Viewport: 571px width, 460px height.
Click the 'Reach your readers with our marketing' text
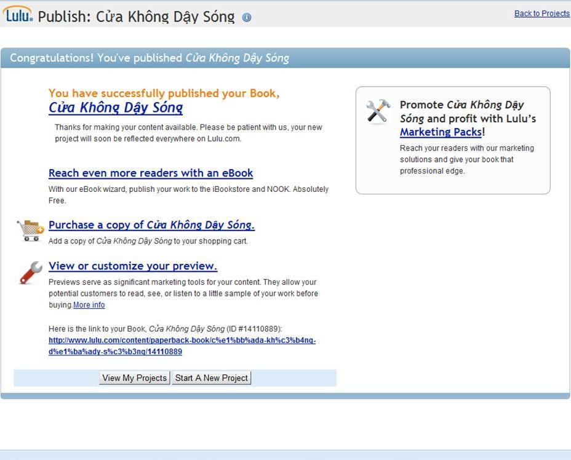tap(467, 159)
